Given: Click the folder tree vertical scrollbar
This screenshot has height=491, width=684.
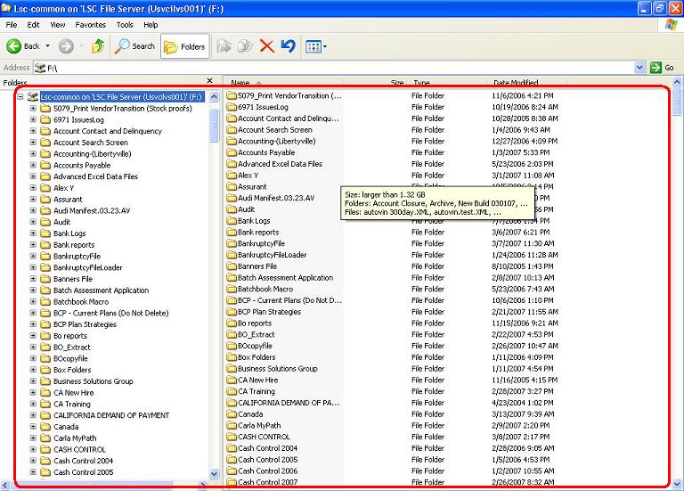Looking at the screenshot, I should click(x=214, y=267).
